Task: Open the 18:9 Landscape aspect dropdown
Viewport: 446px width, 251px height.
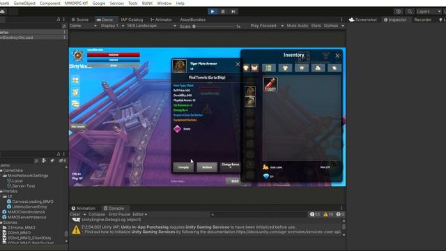Action: (x=151, y=26)
